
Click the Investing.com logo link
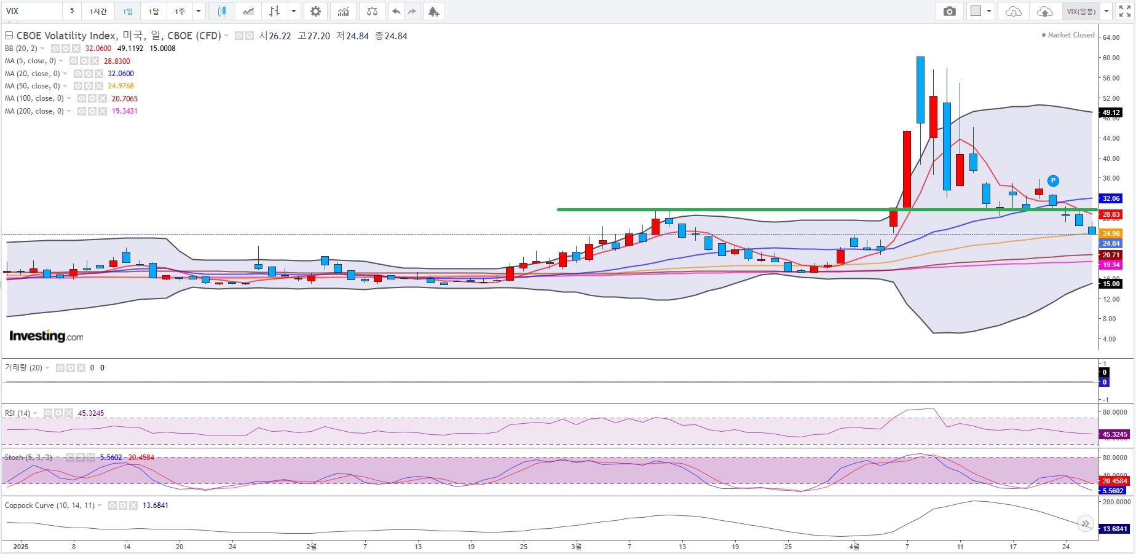pyautogui.click(x=46, y=336)
